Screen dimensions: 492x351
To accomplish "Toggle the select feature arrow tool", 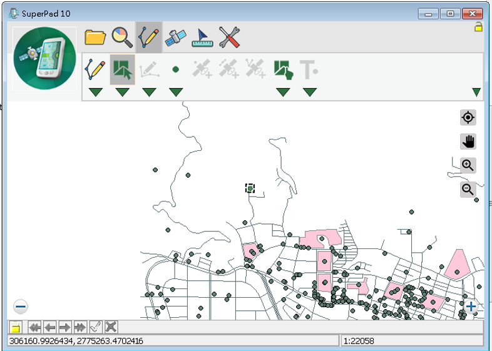I will pyautogui.click(x=122, y=69).
